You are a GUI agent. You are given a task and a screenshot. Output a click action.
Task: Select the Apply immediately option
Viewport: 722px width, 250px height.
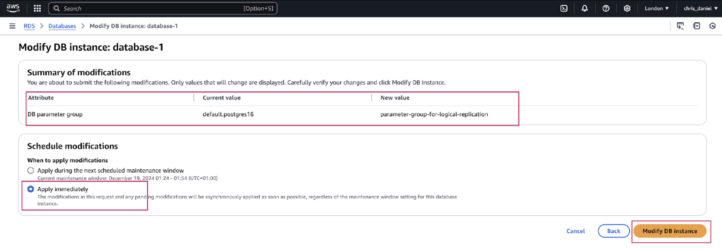coord(31,189)
